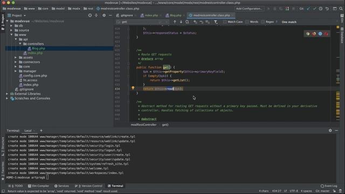
Task: Open the TODO tool window
Action: click(16, 186)
